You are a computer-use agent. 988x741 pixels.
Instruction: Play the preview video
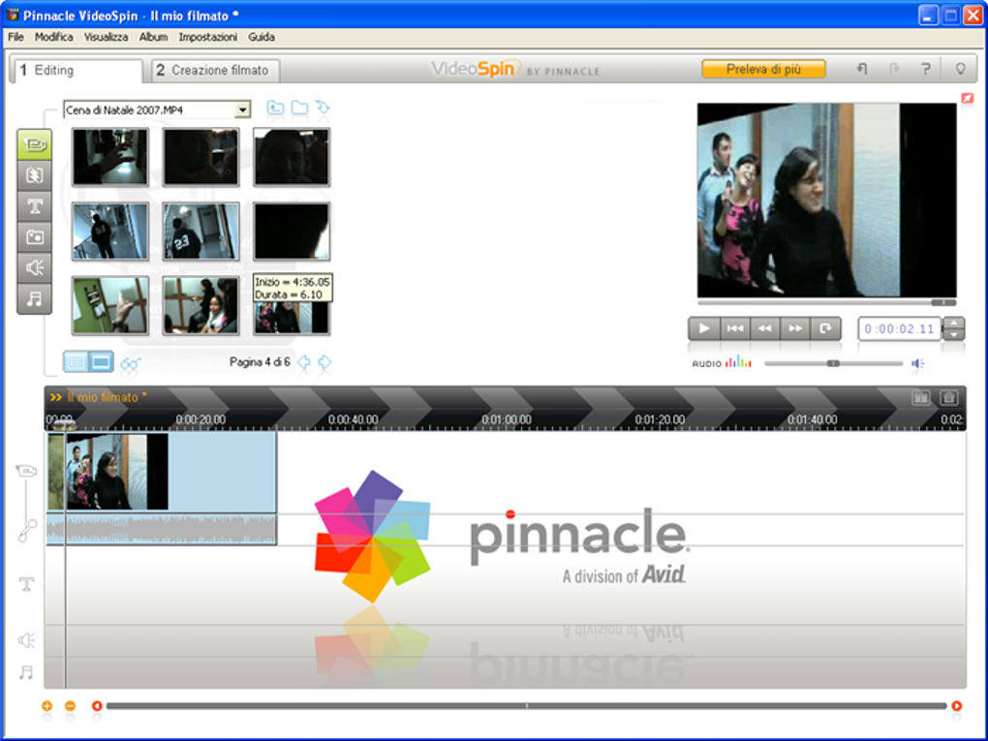pos(704,328)
